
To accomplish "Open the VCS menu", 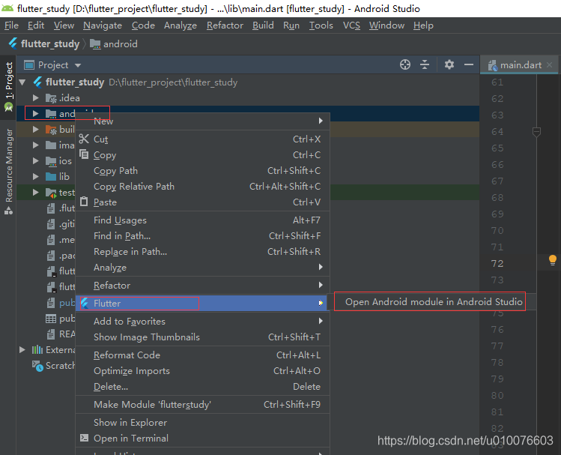I will pyautogui.click(x=351, y=25).
